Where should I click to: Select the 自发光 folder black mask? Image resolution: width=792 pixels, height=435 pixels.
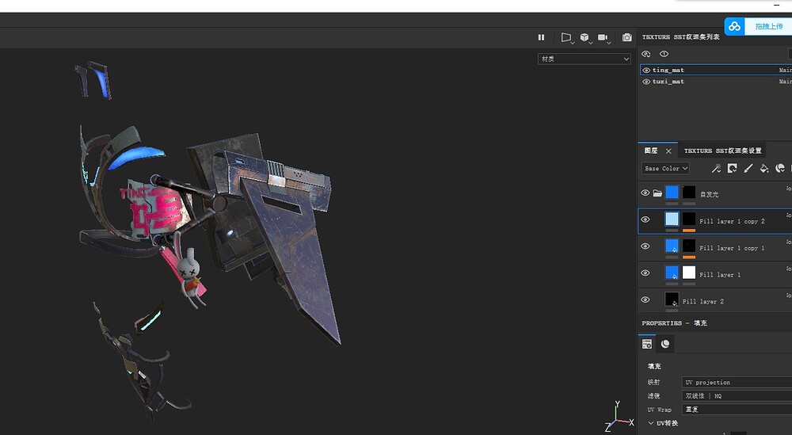pos(689,193)
